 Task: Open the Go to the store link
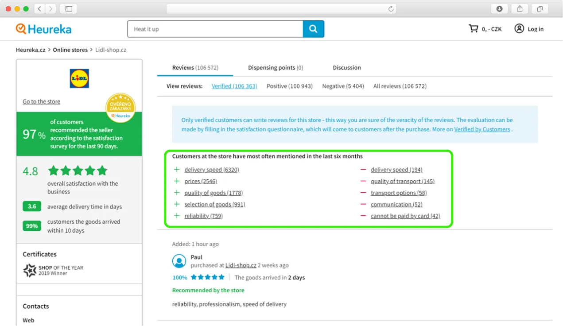point(41,101)
